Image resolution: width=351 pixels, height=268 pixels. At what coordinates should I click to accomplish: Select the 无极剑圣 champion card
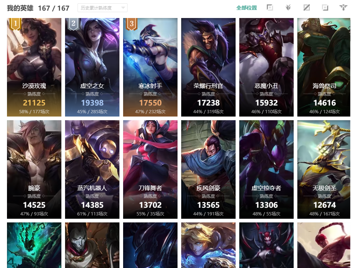coord(324,169)
